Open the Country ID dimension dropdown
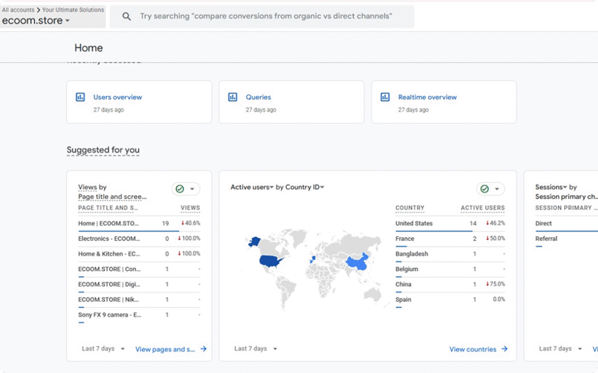The height and width of the screenshot is (373, 598). [x=305, y=187]
